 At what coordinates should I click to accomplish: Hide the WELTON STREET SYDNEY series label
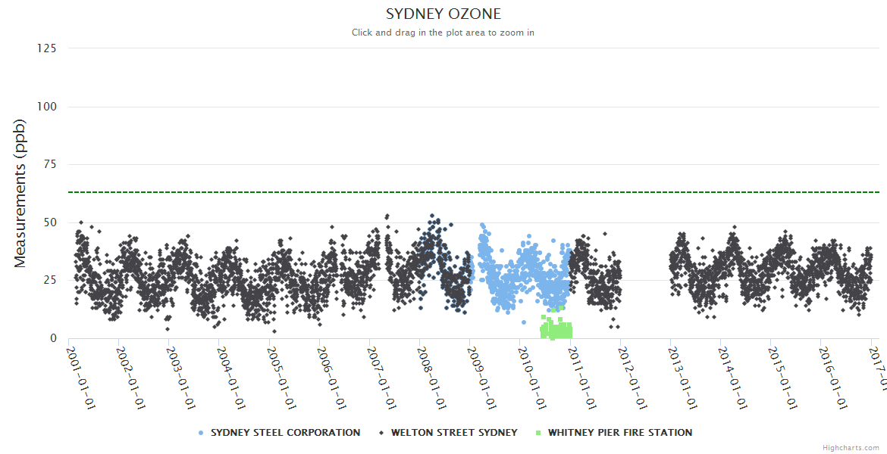(454, 433)
